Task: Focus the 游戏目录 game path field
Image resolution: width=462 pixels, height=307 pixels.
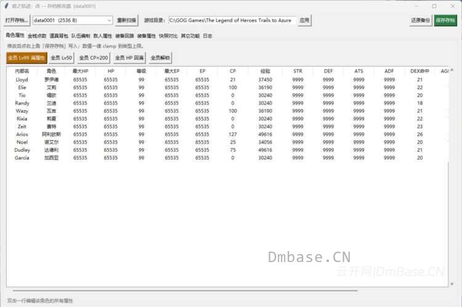Action: pyautogui.click(x=232, y=20)
